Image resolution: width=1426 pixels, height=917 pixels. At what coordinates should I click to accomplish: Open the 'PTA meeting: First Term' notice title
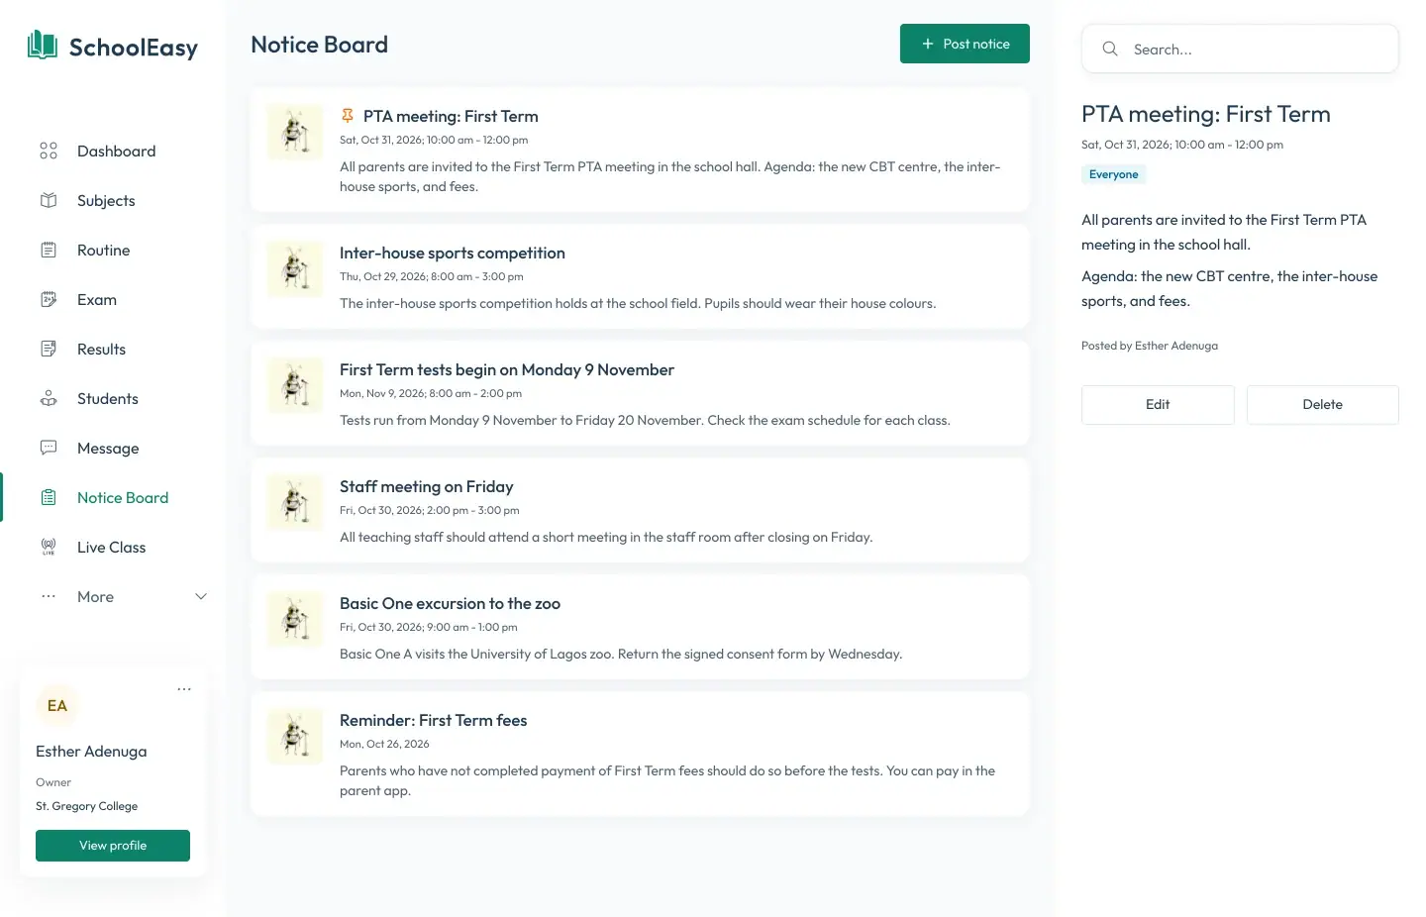(x=451, y=116)
